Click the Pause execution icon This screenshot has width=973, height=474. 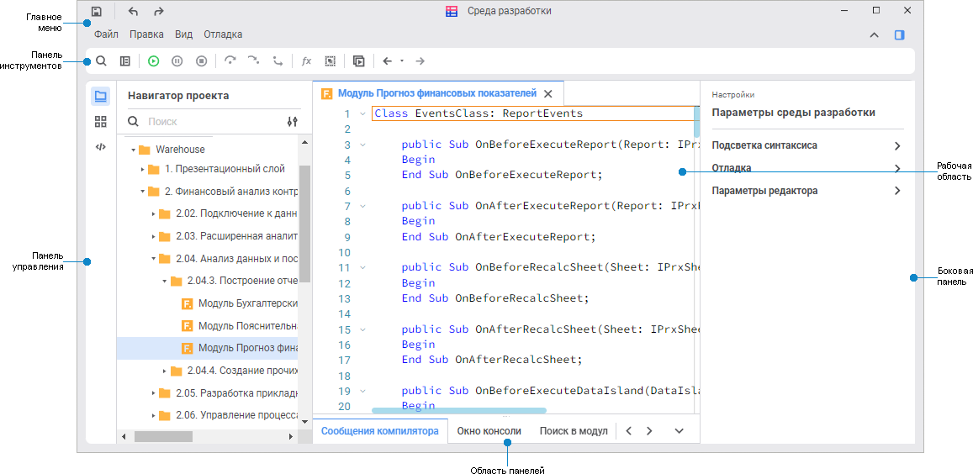pos(177,61)
